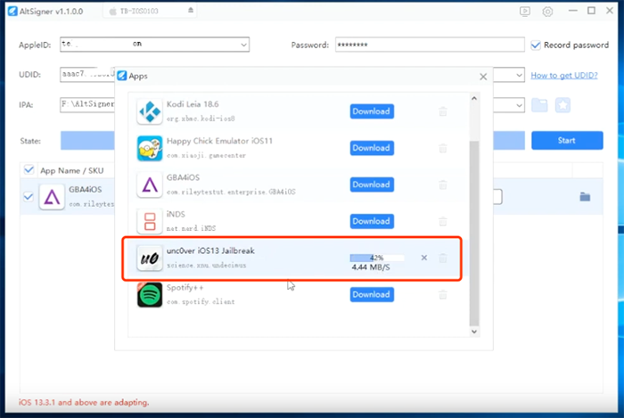Expand the AppleID dropdown arrow

[x=242, y=45]
